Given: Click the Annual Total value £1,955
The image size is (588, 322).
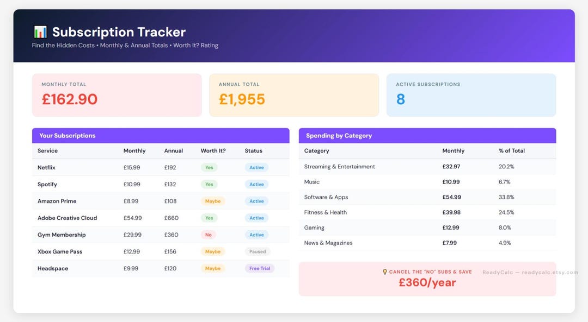Looking at the screenshot, I should [x=242, y=99].
